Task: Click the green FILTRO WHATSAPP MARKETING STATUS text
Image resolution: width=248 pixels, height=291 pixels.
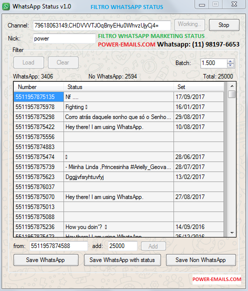Action: coord(151,36)
